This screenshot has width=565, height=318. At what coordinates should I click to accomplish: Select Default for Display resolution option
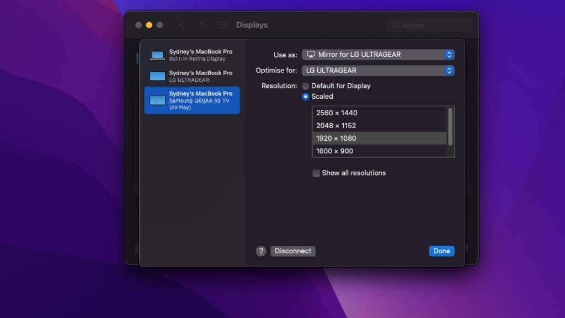(x=306, y=86)
